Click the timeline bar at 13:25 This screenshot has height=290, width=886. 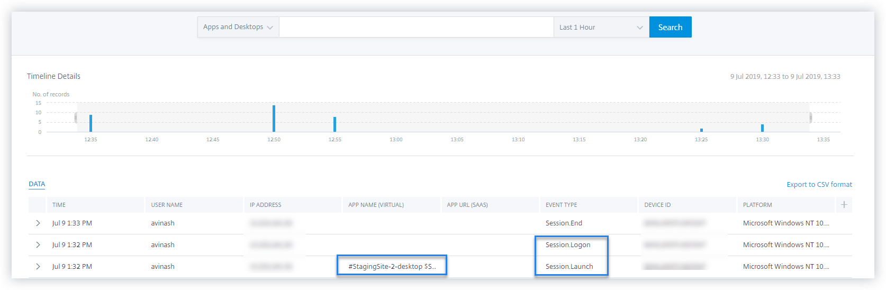pos(701,130)
